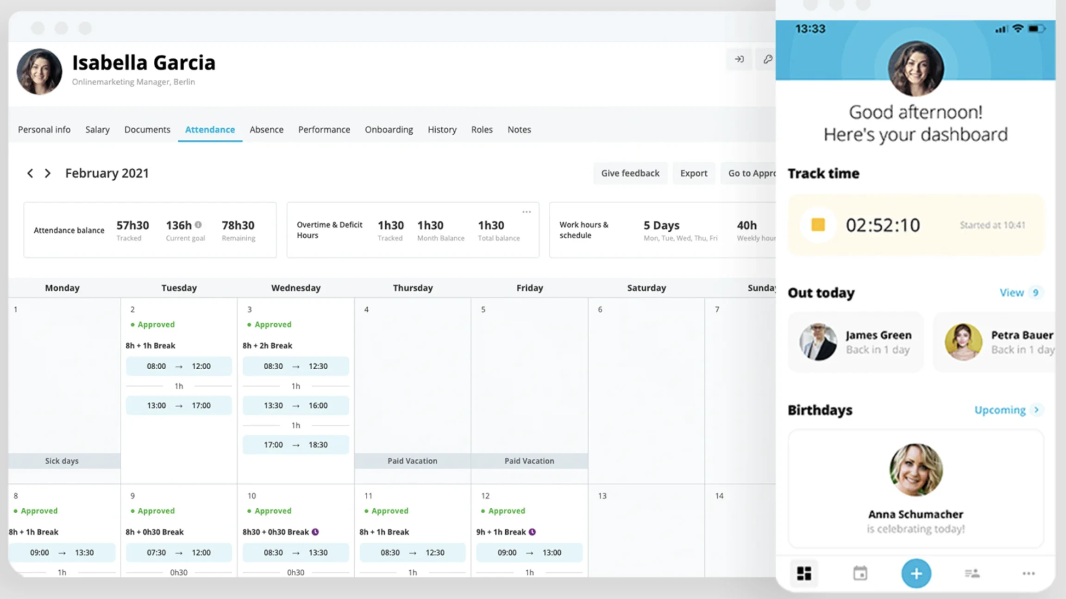Image resolution: width=1066 pixels, height=599 pixels.
Task: Click the login arrow icon beside the profile
Action: [x=740, y=59]
